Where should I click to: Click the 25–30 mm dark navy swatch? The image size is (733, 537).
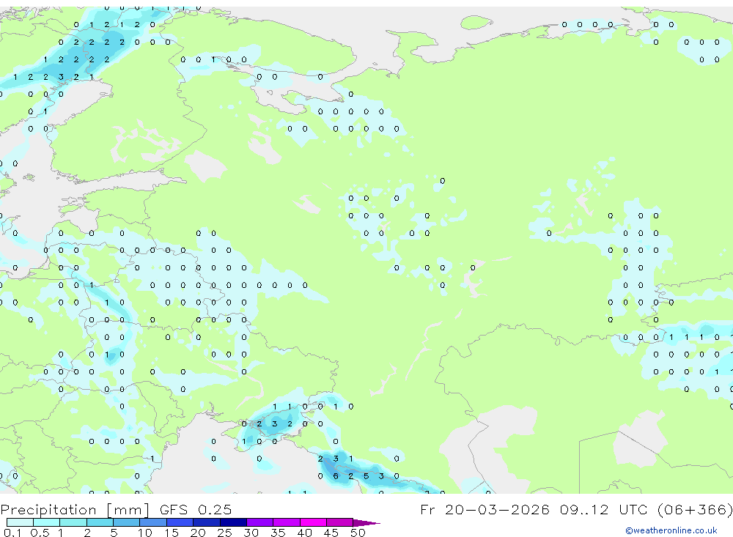[233, 522]
